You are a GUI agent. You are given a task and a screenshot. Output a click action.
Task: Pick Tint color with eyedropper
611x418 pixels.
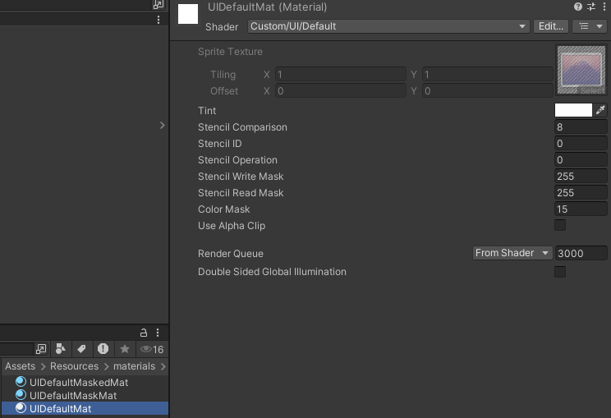pyautogui.click(x=600, y=111)
